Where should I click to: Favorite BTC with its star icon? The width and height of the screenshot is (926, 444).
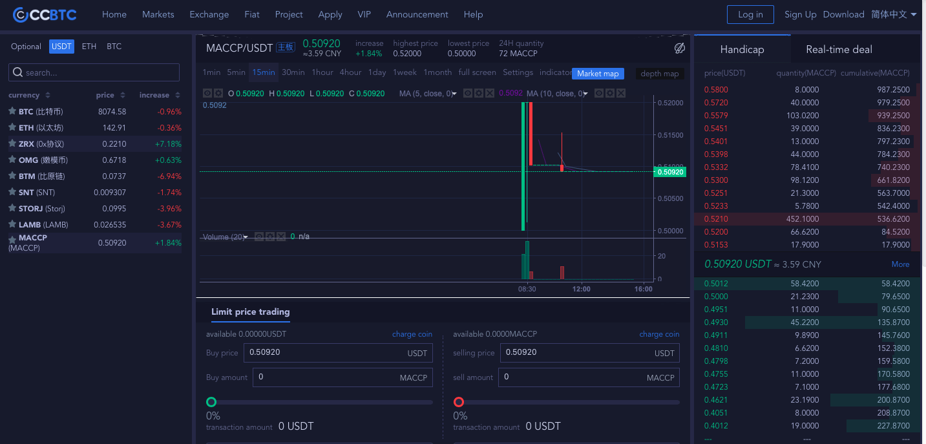click(x=12, y=111)
